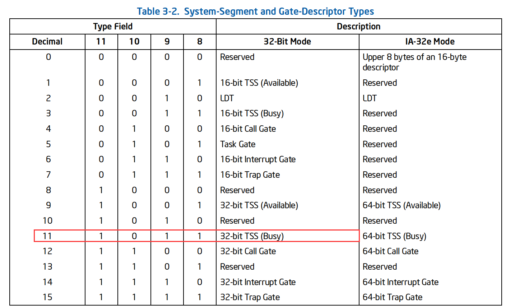Viewport: 506px width, 307px height.
Task: Select '32-bit TSS (Available)' cell
Action: click(259, 205)
